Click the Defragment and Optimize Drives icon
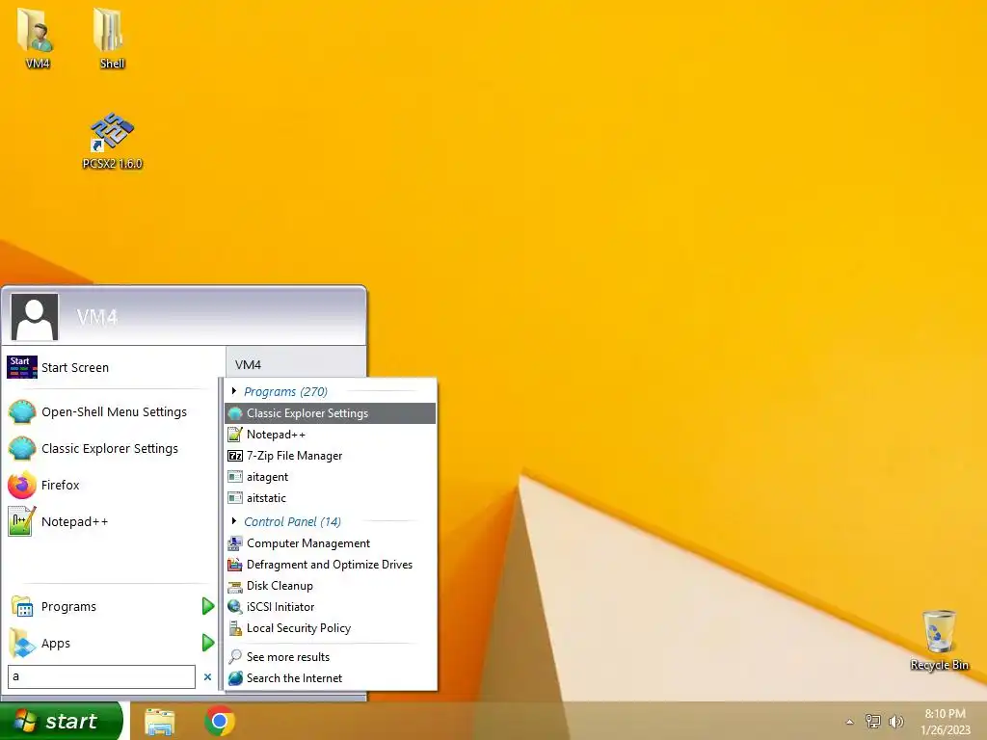 tap(235, 565)
